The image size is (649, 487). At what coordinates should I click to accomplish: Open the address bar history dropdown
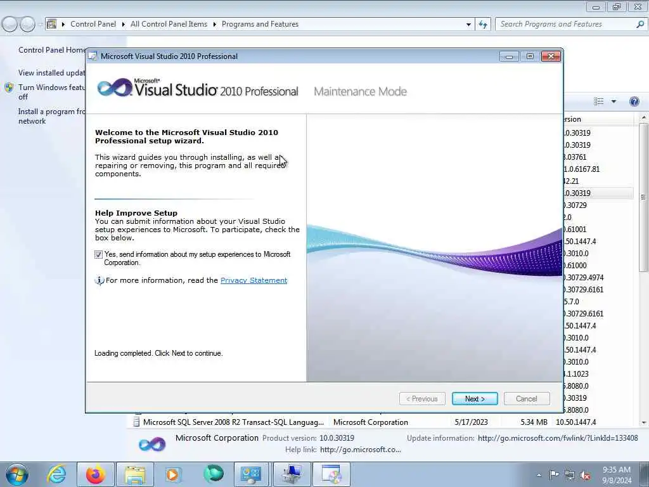[468, 25]
